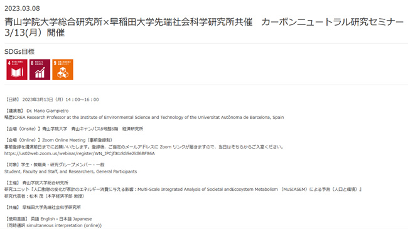Click the SDGs目標 heading

(19, 51)
